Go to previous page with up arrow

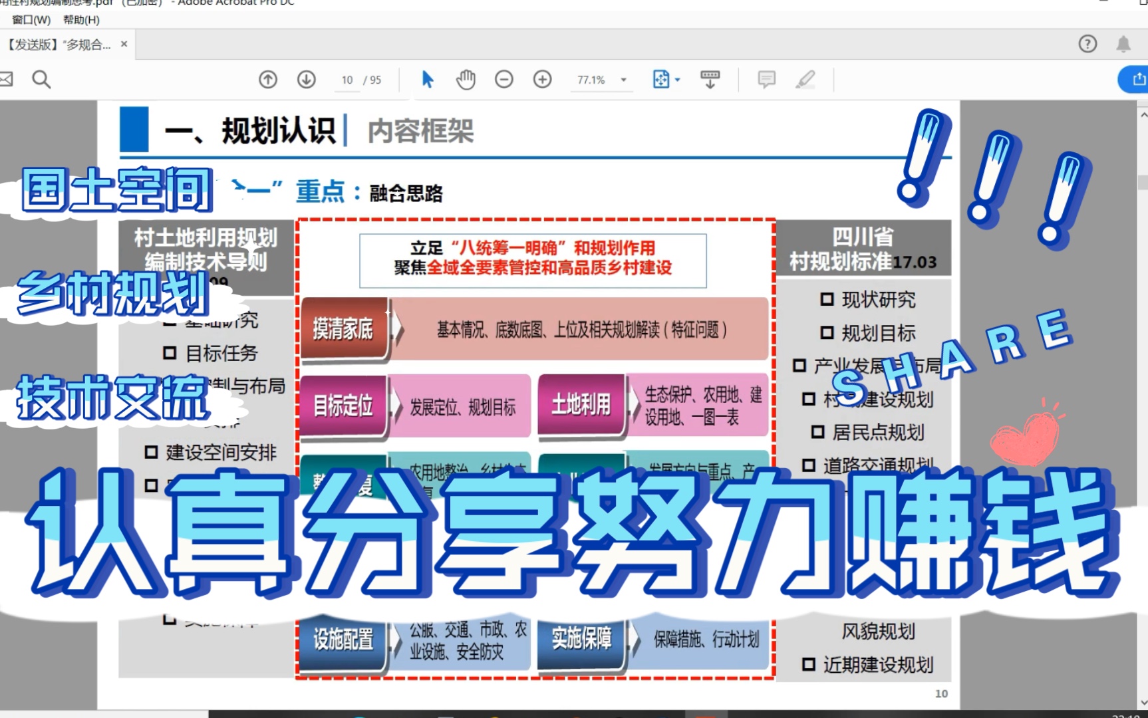pos(268,80)
